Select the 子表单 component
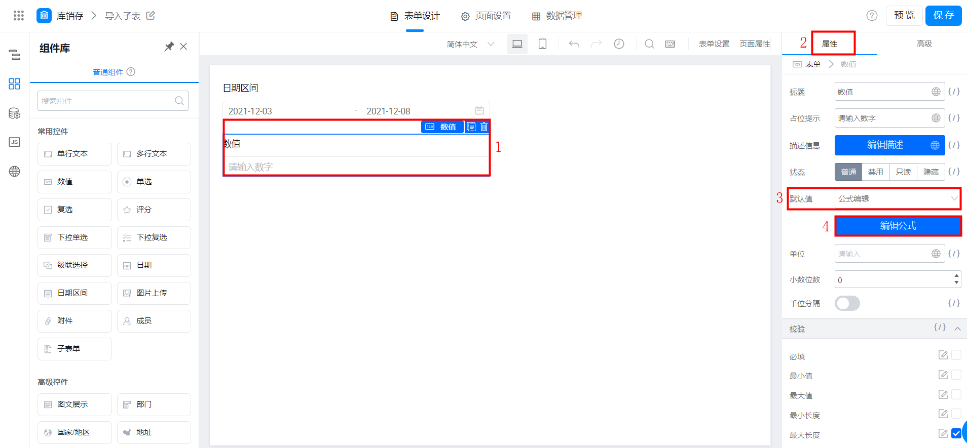 tap(75, 349)
